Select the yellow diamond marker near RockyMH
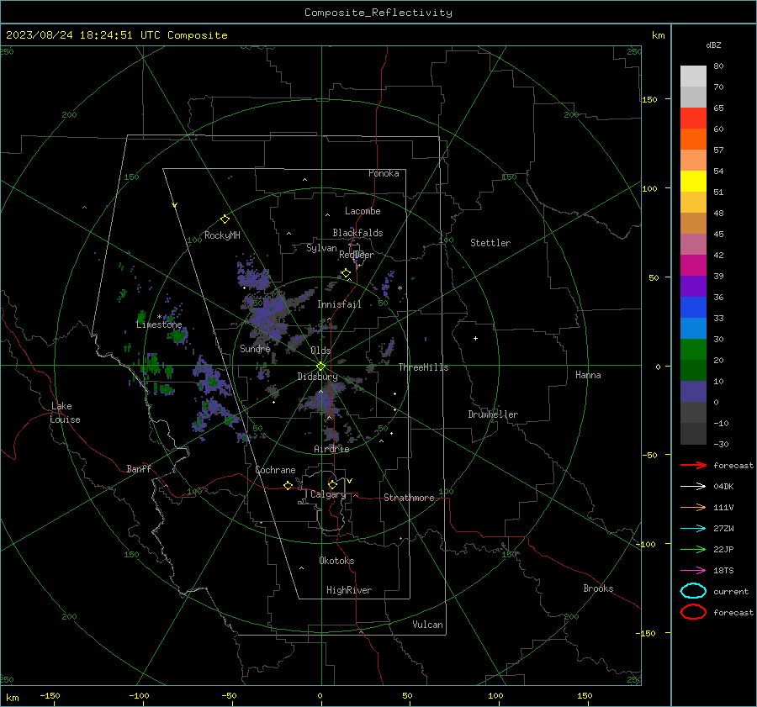757x707 pixels. 225,219
